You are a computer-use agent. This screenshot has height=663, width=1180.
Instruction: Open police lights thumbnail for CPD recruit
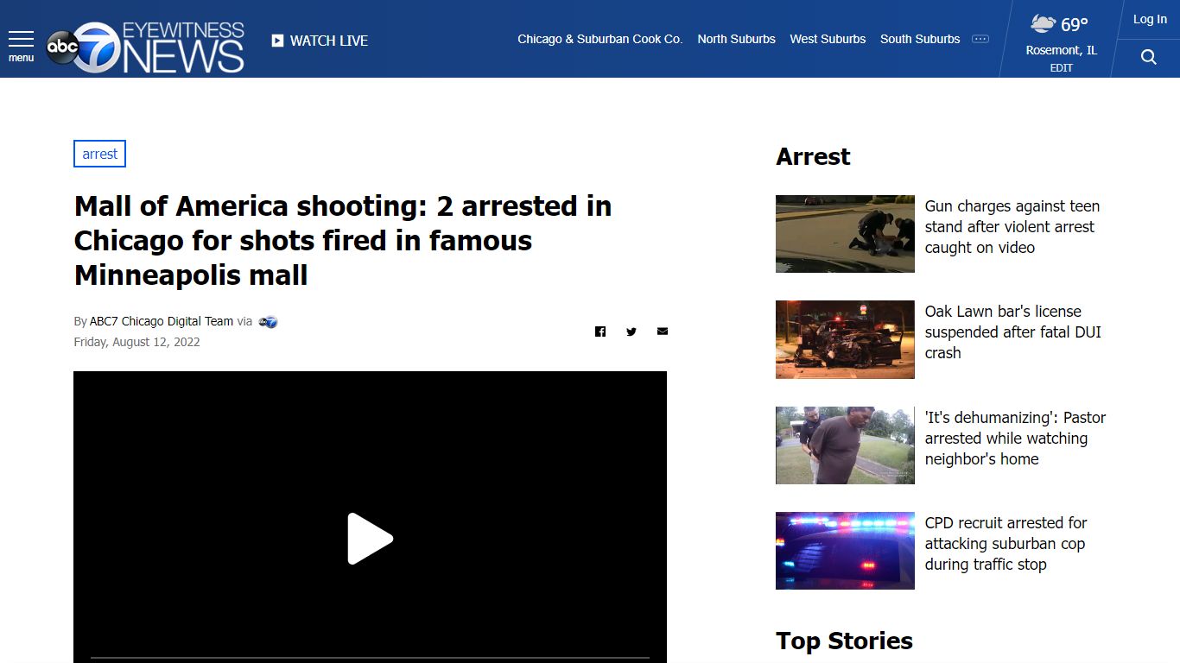coord(845,551)
